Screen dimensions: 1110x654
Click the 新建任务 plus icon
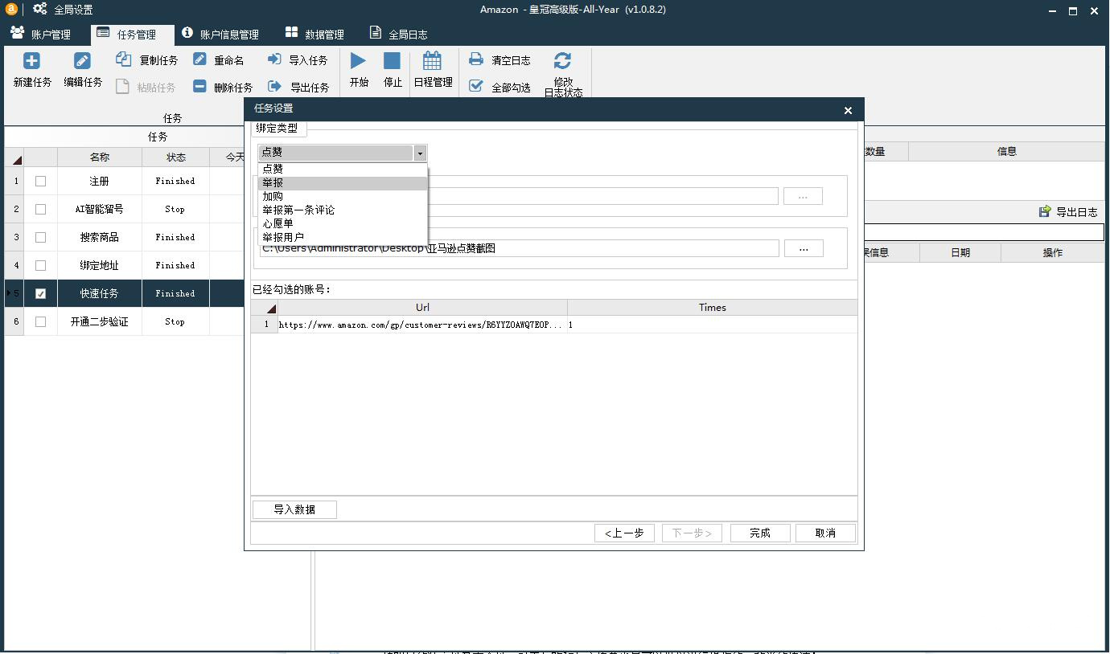coord(31,61)
